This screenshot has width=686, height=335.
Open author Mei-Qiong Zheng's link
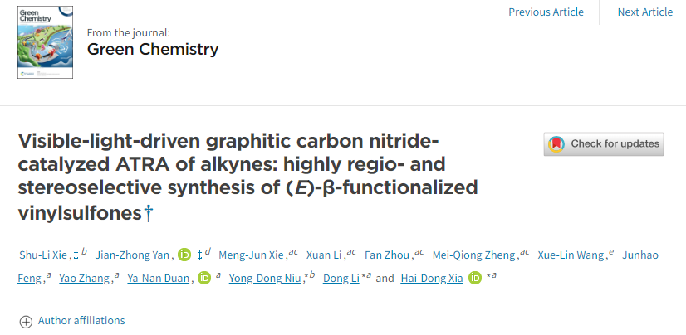[x=474, y=255]
